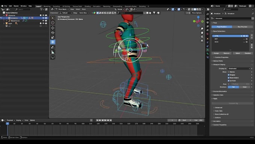Open Output properties tab icon
Screen dimensions: 255x144
coord(208,23)
